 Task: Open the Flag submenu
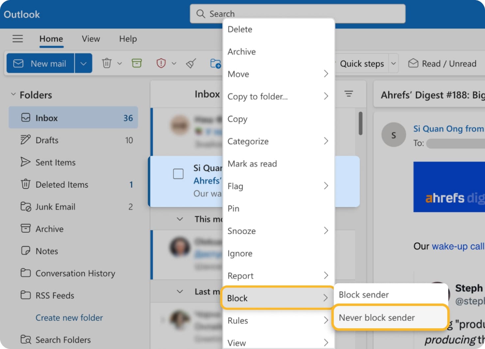click(279, 186)
